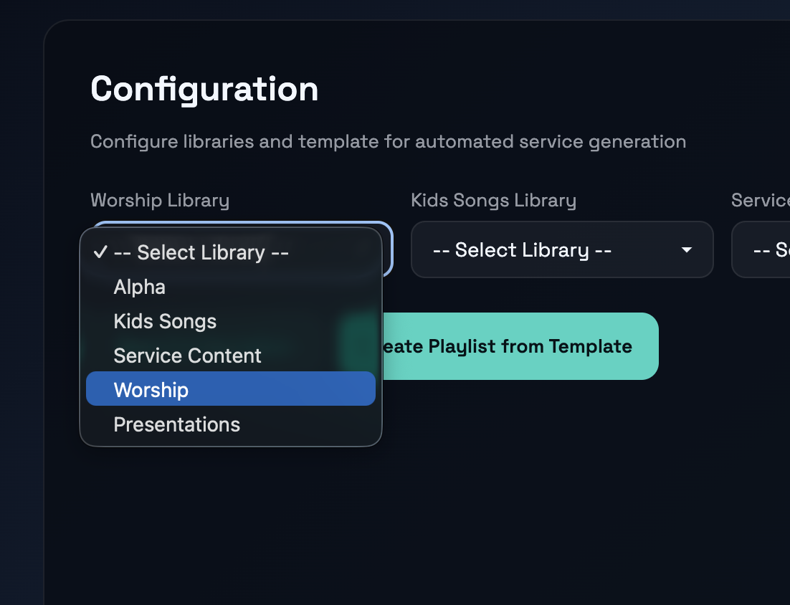Click the Worship Library field label
The height and width of the screenshot is (605, 790).
coord(160,201)
